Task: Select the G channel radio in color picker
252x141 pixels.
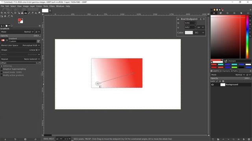Action: click(250, 20)
